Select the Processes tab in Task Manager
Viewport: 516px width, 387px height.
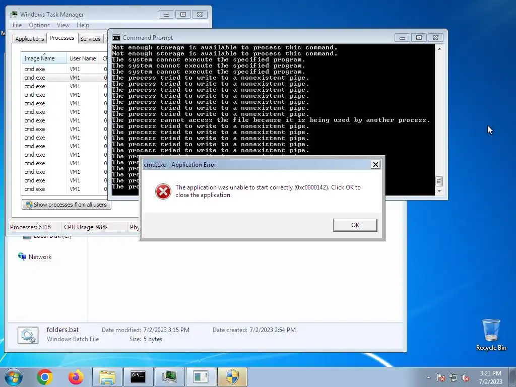pyautogui.click(x=62, y=38)
